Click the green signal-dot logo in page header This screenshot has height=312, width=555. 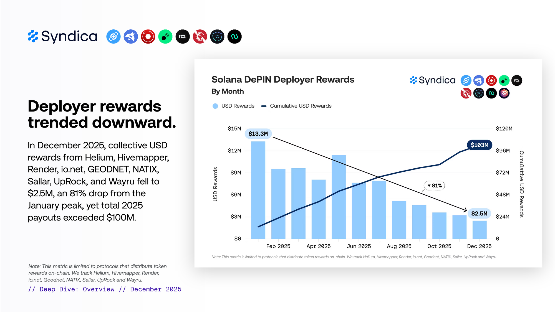coord(165,37)
